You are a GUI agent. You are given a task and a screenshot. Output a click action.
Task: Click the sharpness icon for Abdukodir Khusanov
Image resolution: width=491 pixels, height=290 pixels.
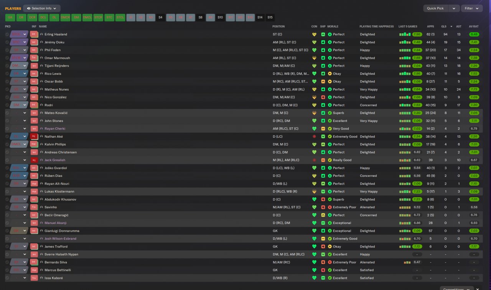click(323, 199)
